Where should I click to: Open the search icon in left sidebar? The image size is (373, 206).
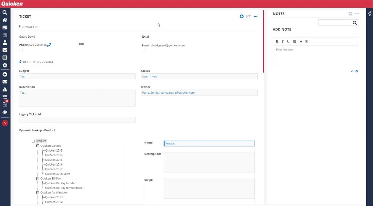pos(5,13)
